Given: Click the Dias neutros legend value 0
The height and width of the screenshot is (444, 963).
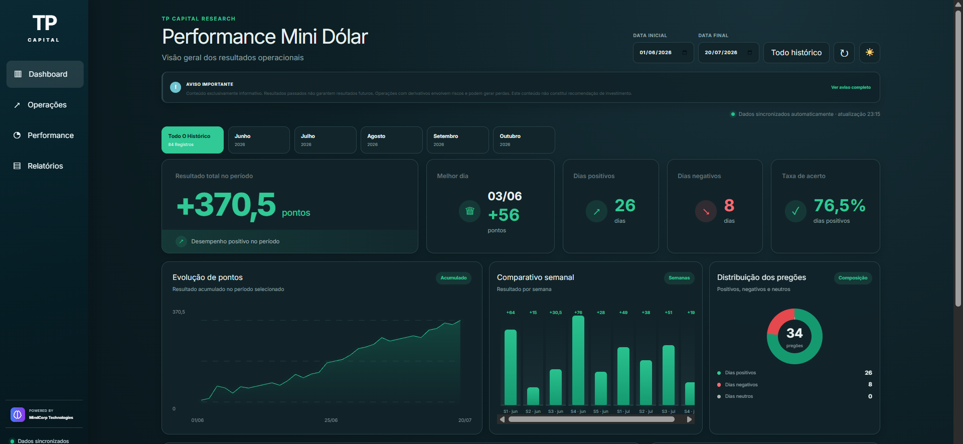Looking at the screenshot, I should [x=870, y=396].
